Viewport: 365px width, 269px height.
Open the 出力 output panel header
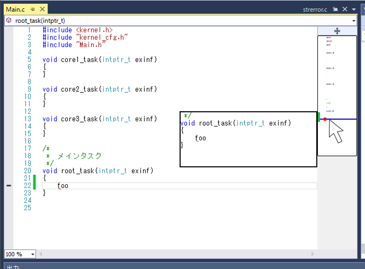13,266
